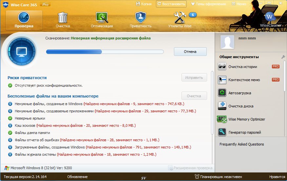Open Frequently Asked Questions link

[x=241, y=144]
